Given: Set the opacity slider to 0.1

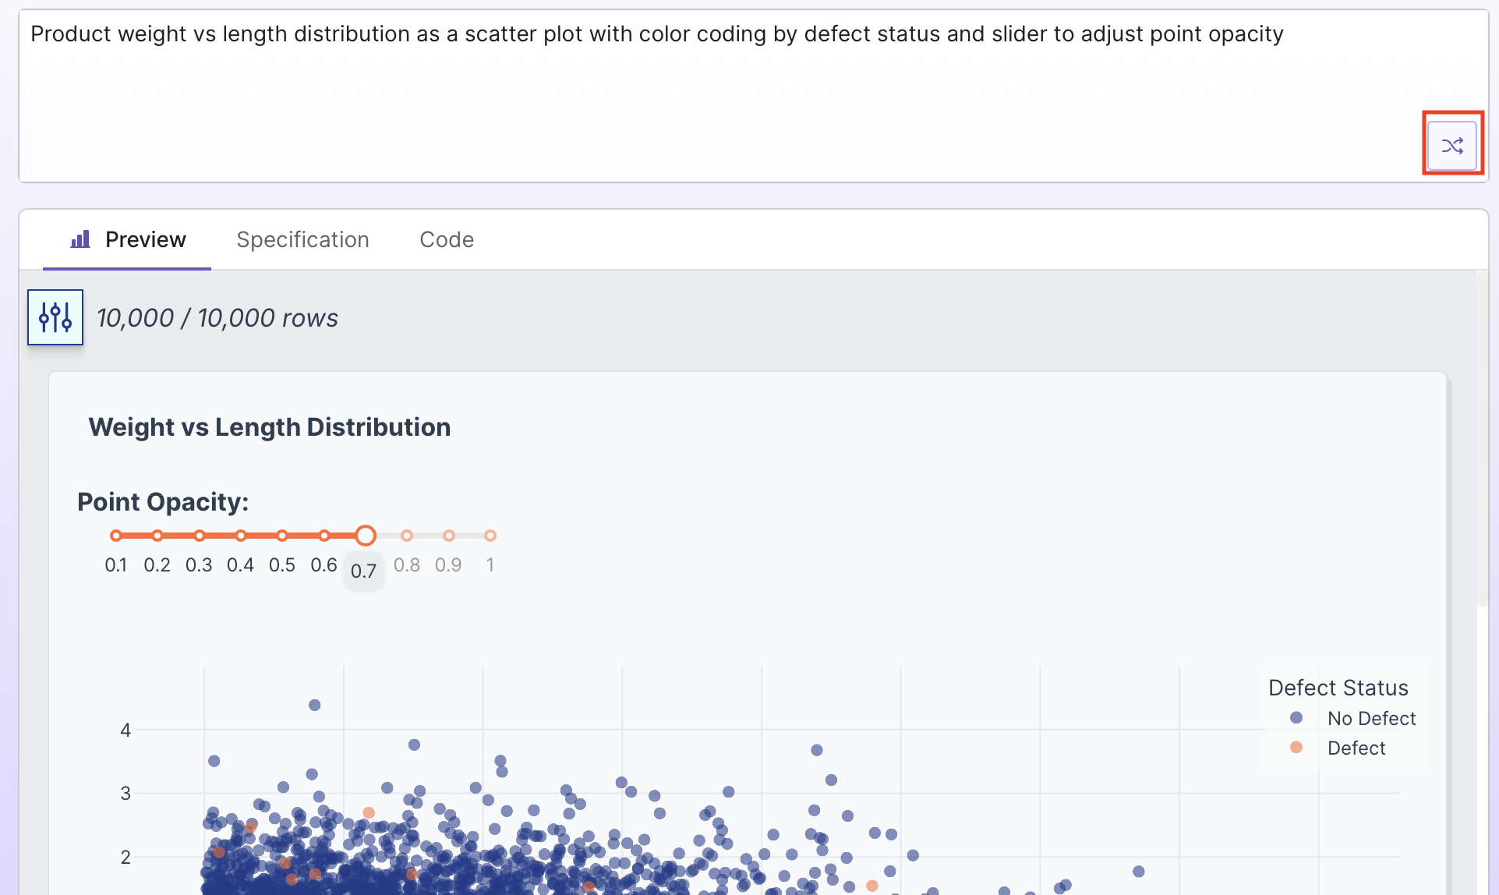Looking at the screenshot, I should point(116,536).
